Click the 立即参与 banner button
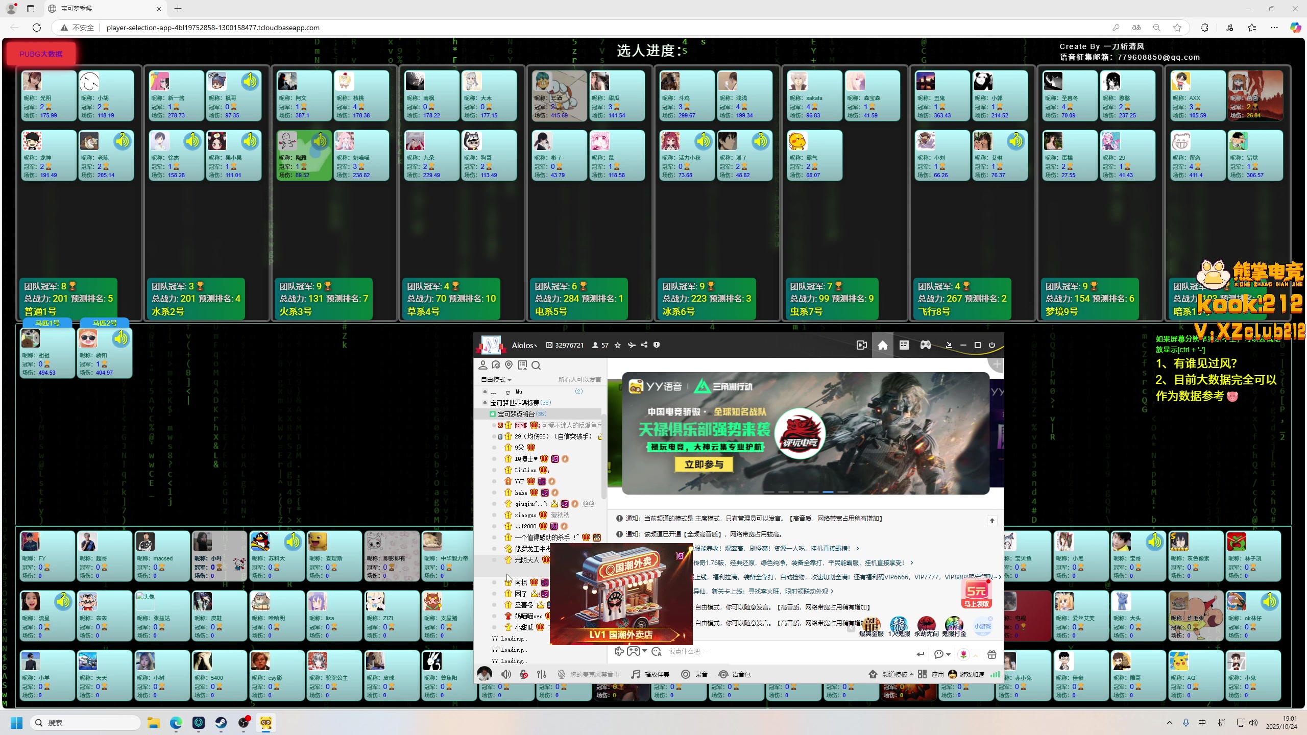 pyautogui.click(x=704, y=464)
